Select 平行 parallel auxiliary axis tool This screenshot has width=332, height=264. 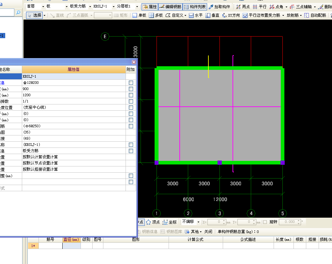260,7
